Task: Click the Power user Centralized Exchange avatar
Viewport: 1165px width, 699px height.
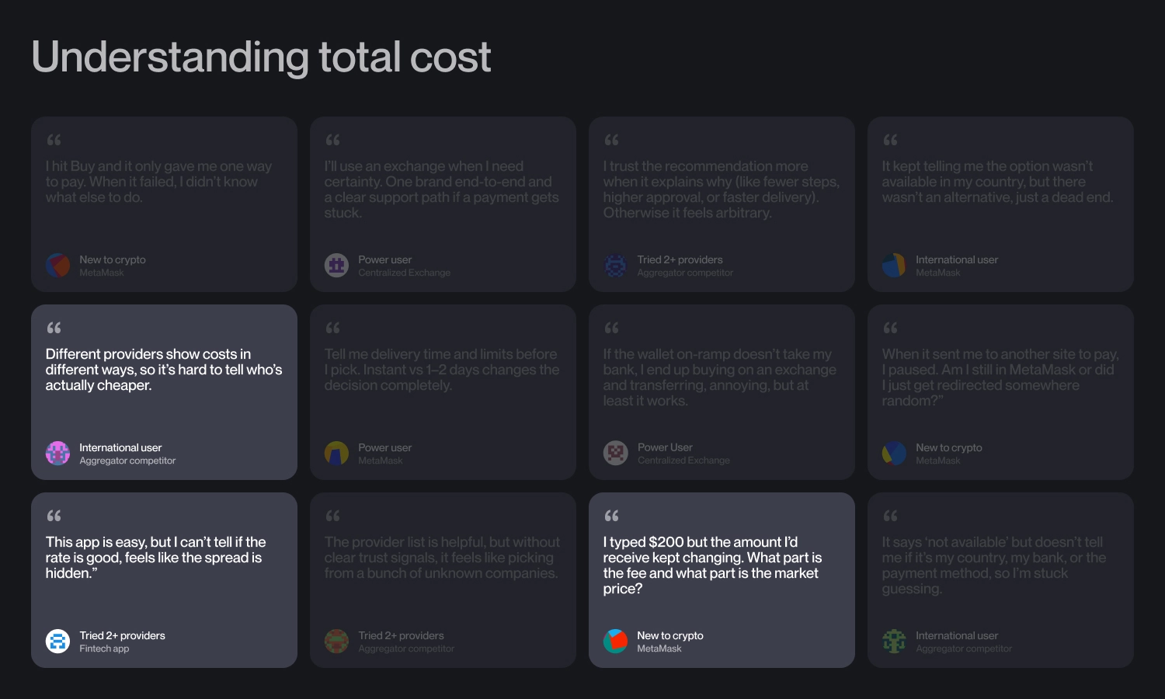Action: tap(336, 266)
